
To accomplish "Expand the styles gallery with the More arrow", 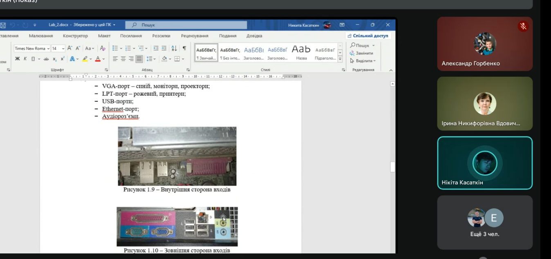I will point(340,59).
